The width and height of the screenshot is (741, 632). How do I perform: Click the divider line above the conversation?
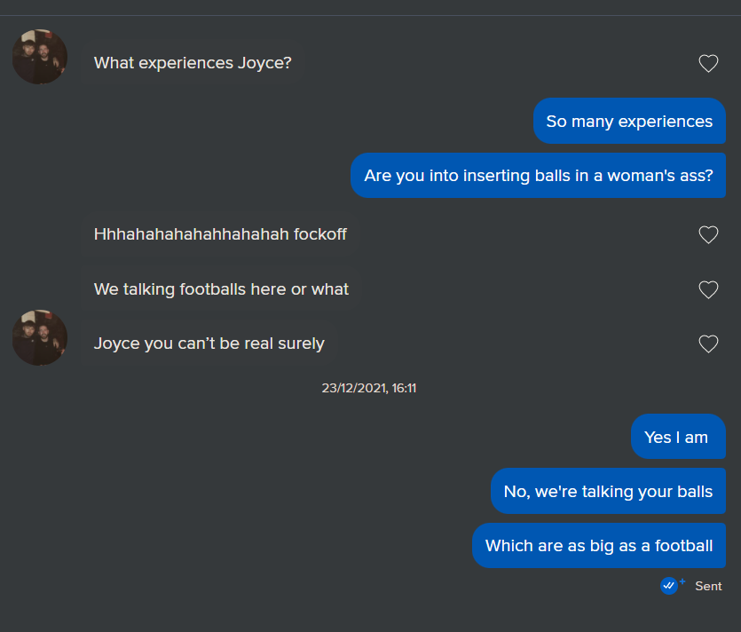370,15
